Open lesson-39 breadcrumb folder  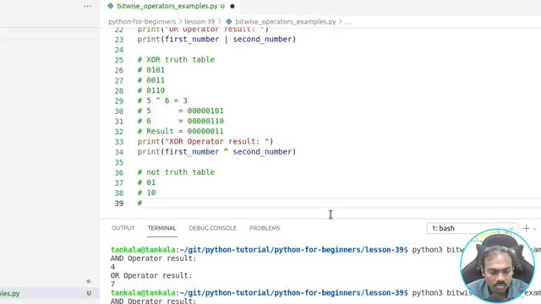coord(199,22)
